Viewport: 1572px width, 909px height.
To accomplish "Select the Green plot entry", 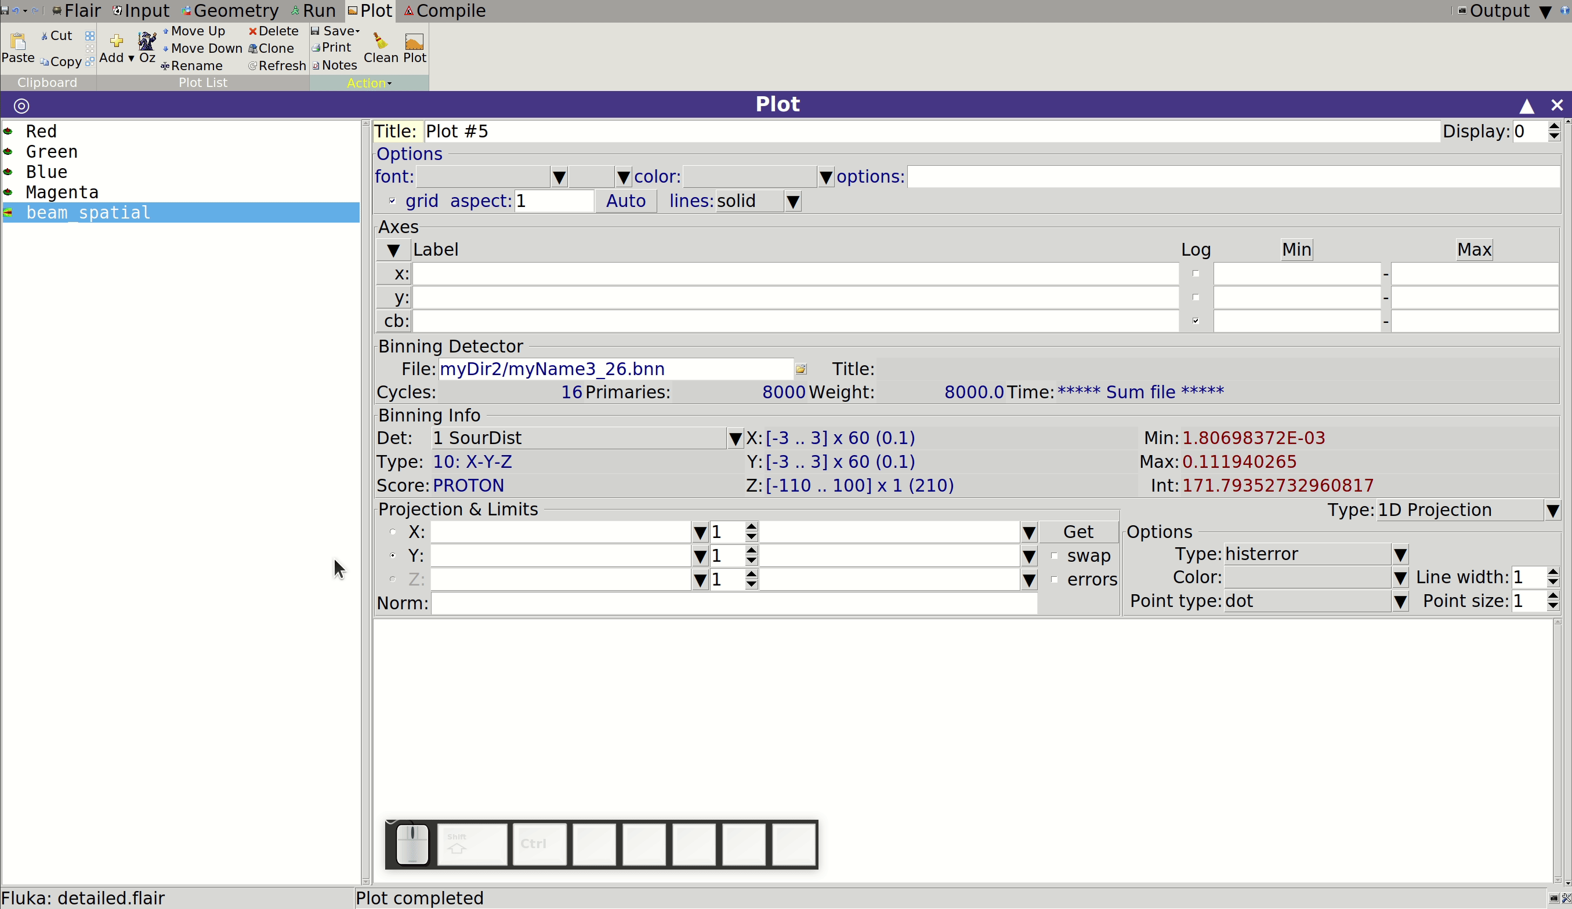I will click(x=180, y=152).
